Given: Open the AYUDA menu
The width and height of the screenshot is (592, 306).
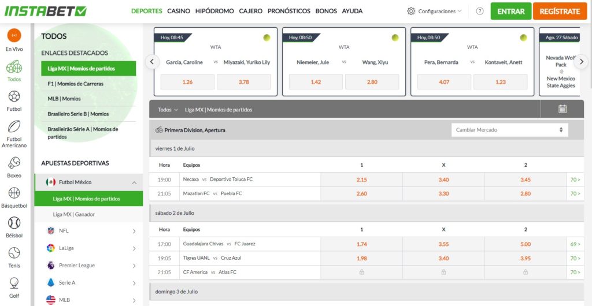Looking at the screenshot, I should pyautogui.click(x=352, y=12).
